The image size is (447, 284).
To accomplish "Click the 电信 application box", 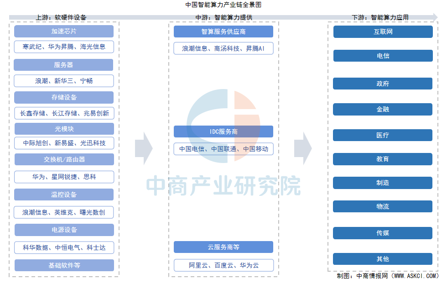I will pos(383,56).
